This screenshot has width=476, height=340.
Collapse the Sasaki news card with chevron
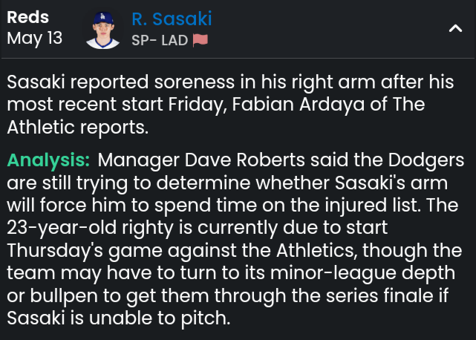coord(455,28)
